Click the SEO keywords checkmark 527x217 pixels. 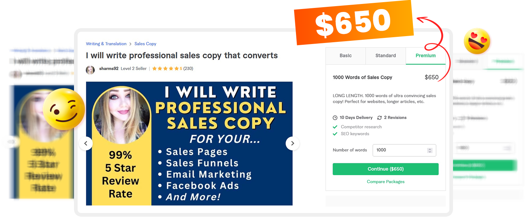(x=335, y=134)
